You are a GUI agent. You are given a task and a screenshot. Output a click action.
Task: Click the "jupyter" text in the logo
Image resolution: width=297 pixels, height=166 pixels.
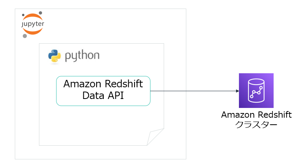point(32,24)
